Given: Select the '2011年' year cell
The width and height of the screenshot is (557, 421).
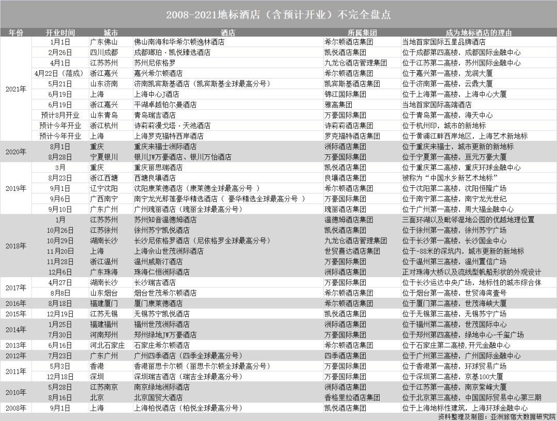Looking at the screenshot, I should coord(16,371).
